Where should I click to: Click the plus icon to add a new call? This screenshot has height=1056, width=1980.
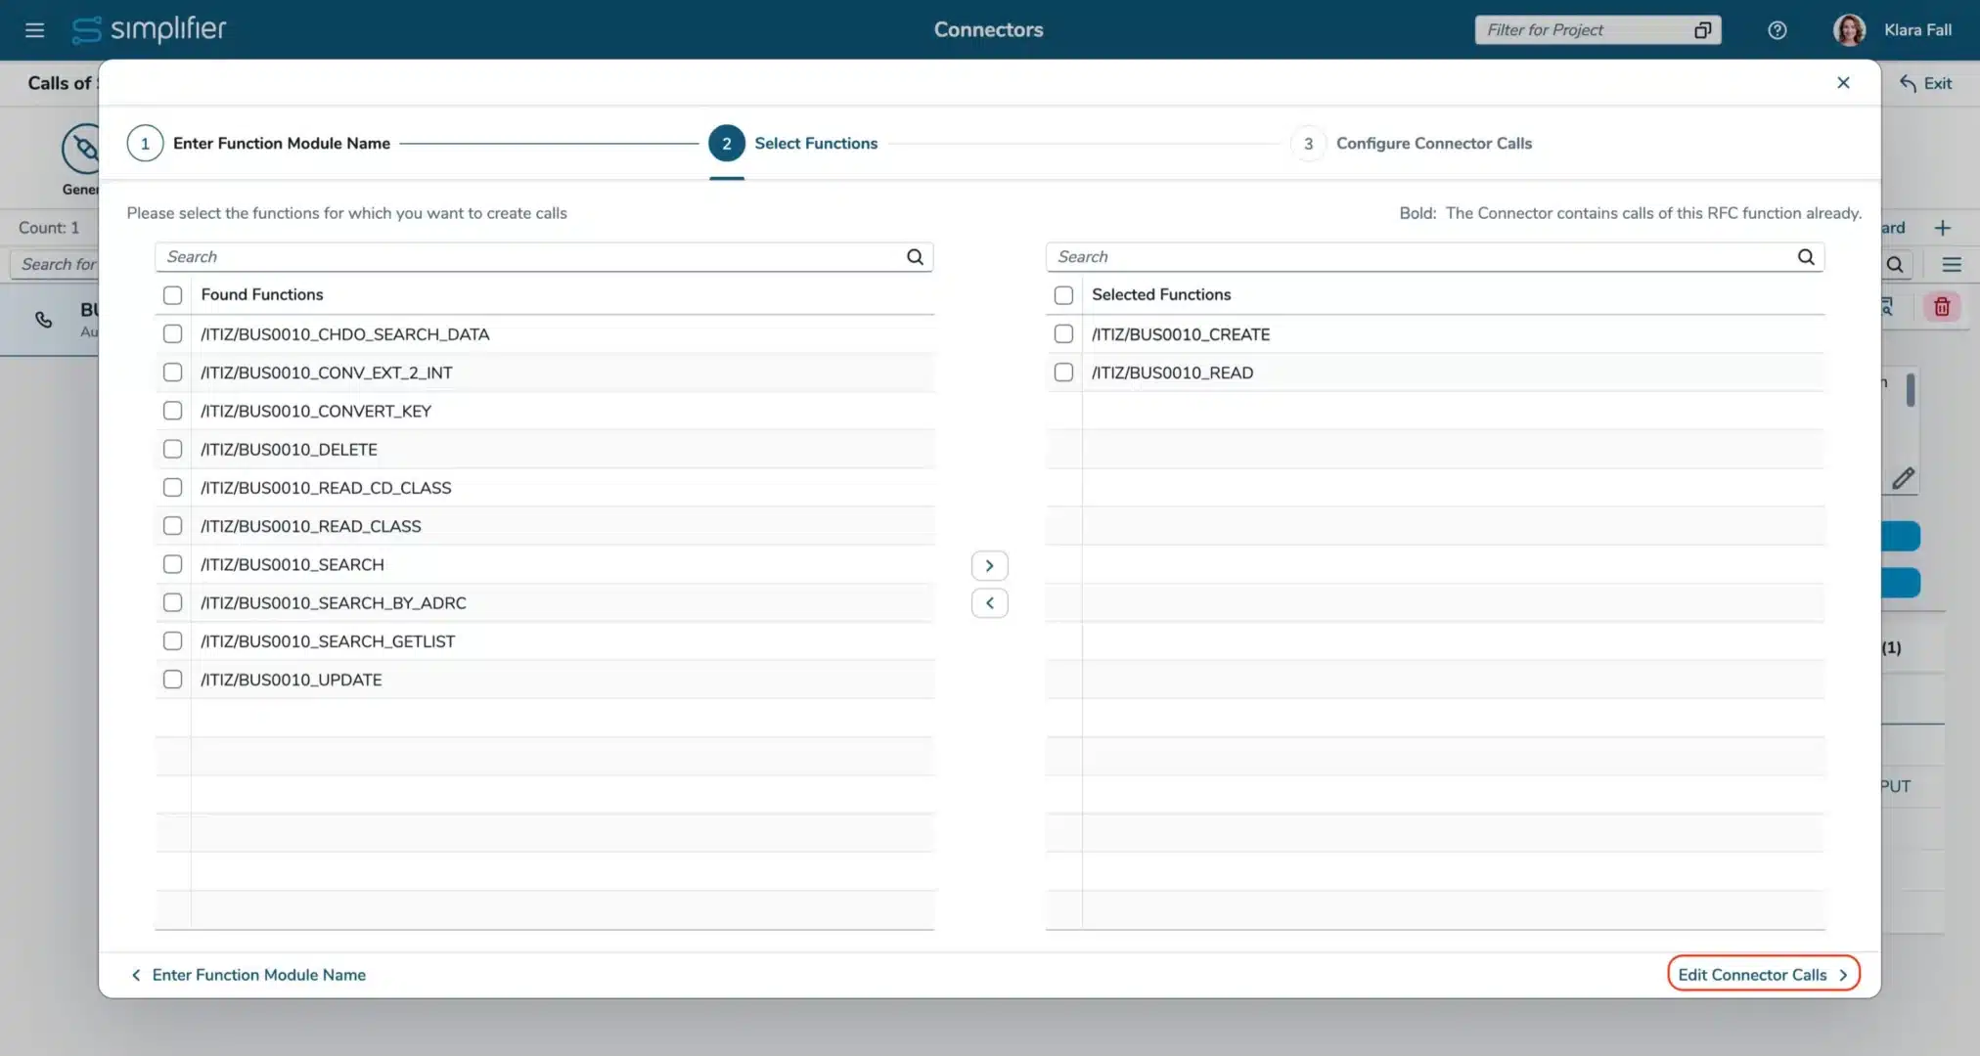pyautogui.click(x=1944, y=227)
